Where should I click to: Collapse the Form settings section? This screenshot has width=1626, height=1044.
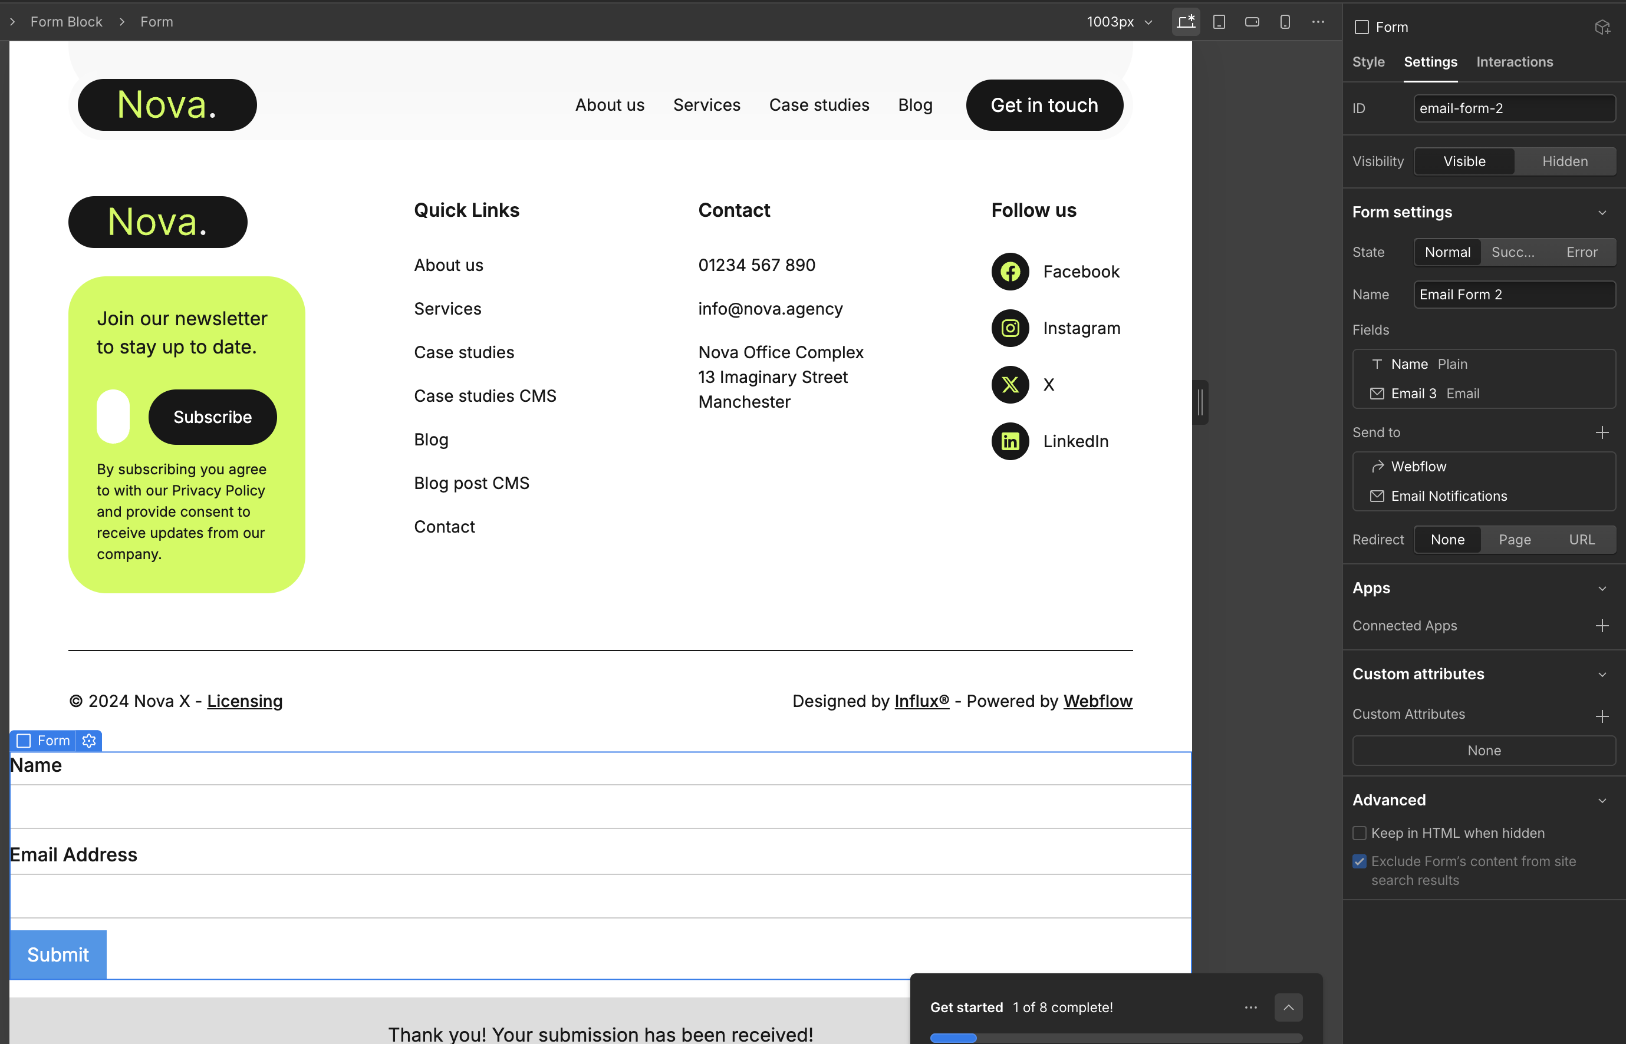click(x=1602, y=213)
